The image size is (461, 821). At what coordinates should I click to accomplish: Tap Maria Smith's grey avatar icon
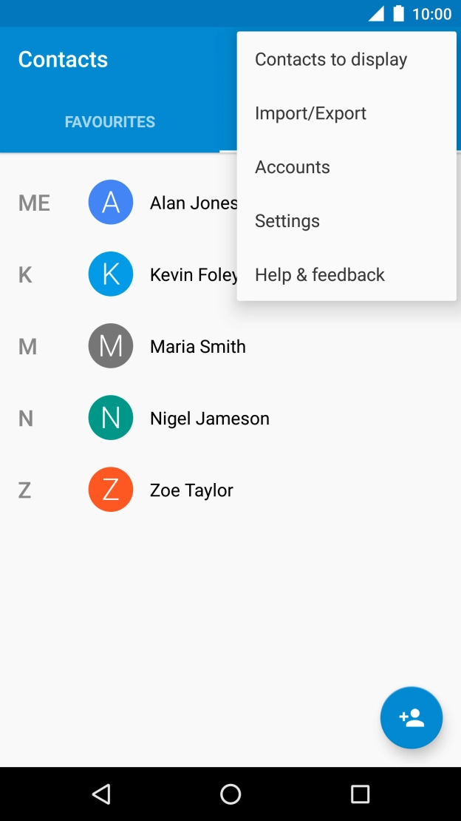point(111,346)
